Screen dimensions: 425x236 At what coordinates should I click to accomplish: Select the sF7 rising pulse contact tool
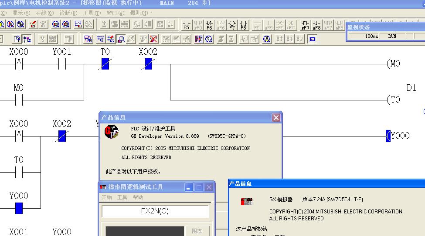click(x=306, y=24)
